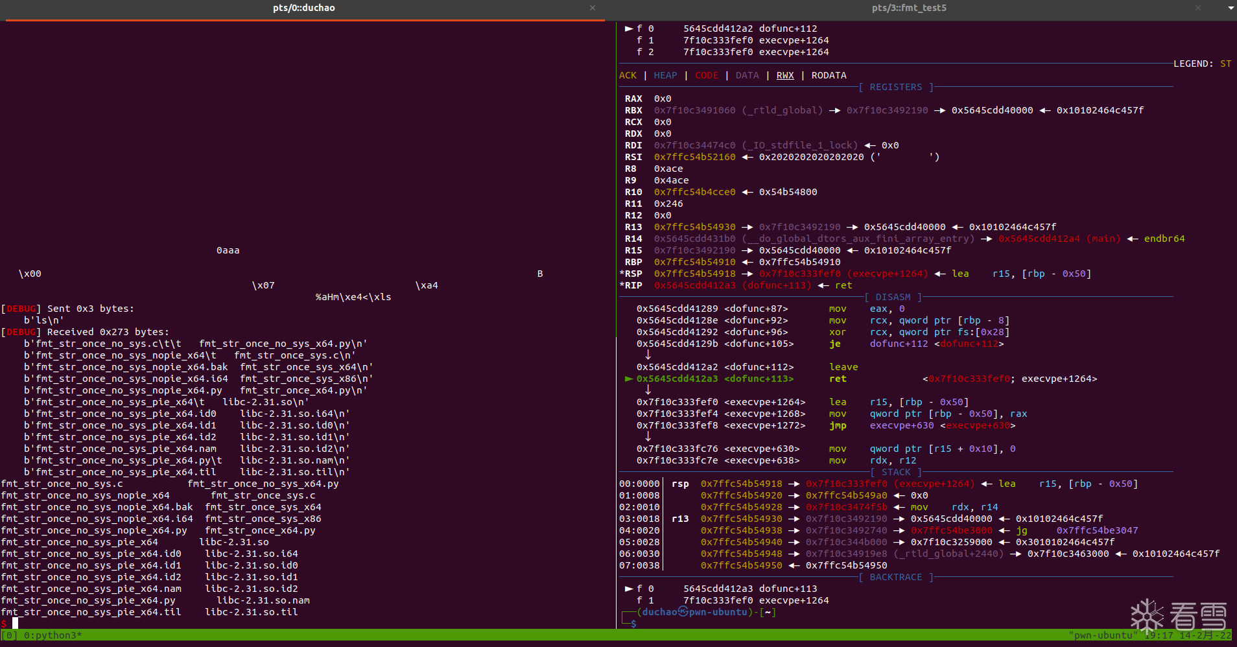Click the fmt_str_once_no_sys_pie_x64.nam file
This screenshot has width=1237, height=647.
click(91, 589)
